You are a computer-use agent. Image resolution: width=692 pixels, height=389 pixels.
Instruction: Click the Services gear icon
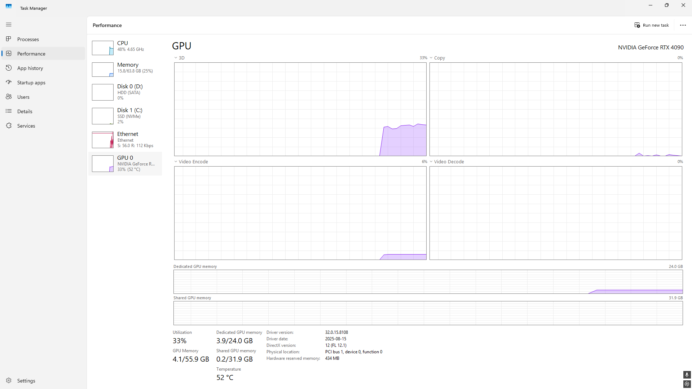click(x=9, y=125)
